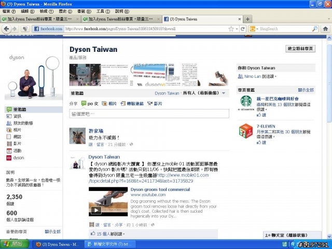Open the 編輯 menu

click(x=27, y=11)
